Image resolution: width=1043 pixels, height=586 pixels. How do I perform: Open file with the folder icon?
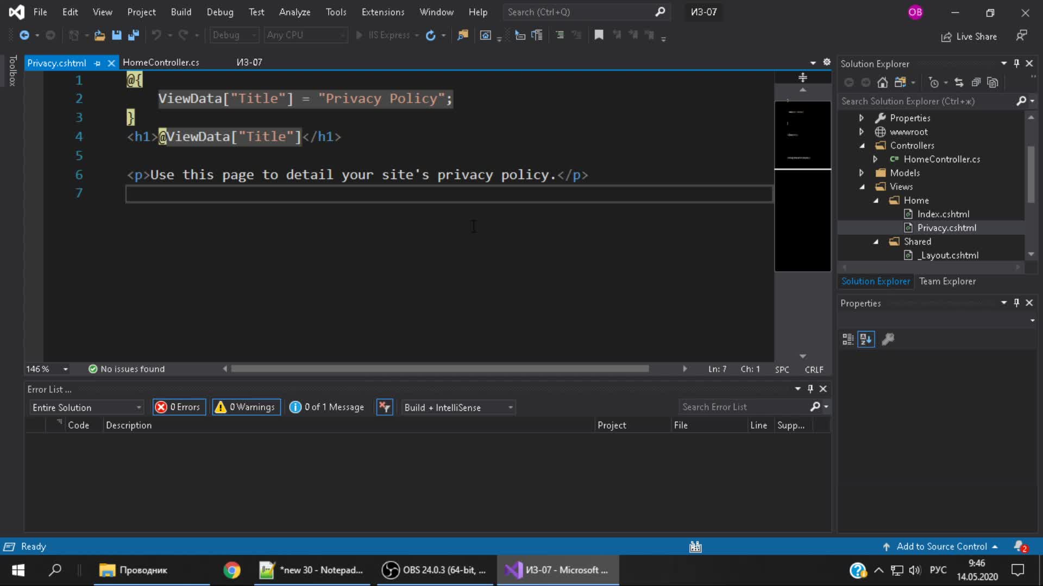point(99,35)
